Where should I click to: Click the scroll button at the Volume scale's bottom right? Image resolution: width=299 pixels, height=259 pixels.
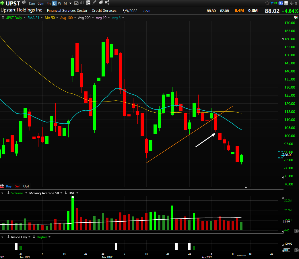click(296, 231)
